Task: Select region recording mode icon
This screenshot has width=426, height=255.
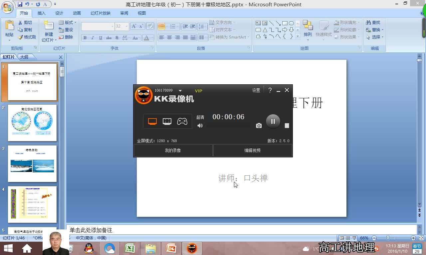Action: pyautogui.click(x=167, y=122)
